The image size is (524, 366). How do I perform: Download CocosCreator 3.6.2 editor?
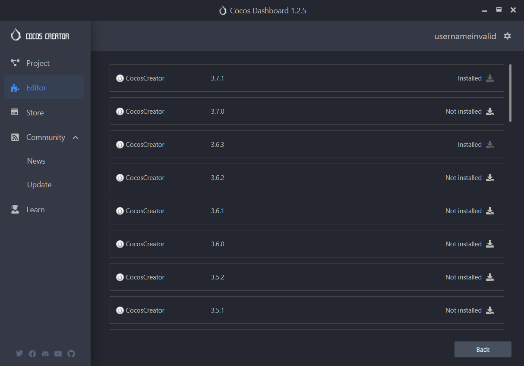point(489,178)
